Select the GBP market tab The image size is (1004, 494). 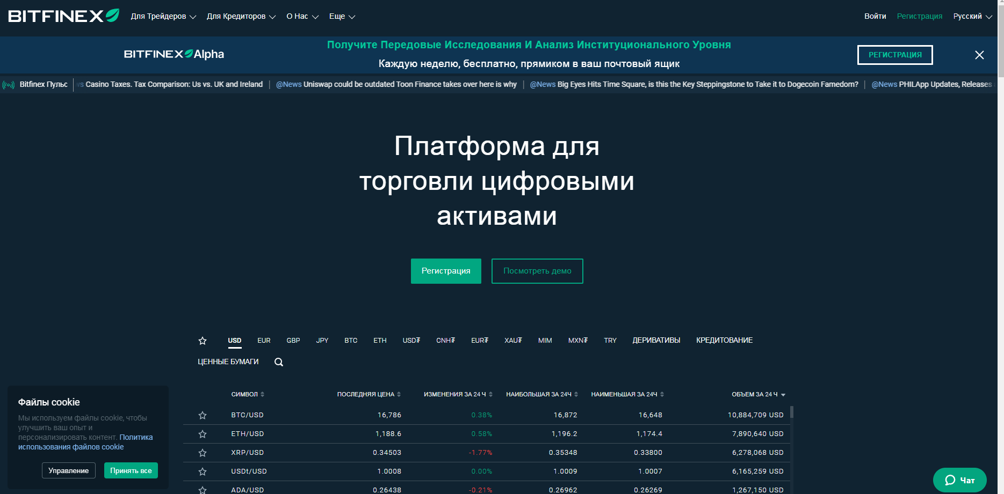(293, 341)
